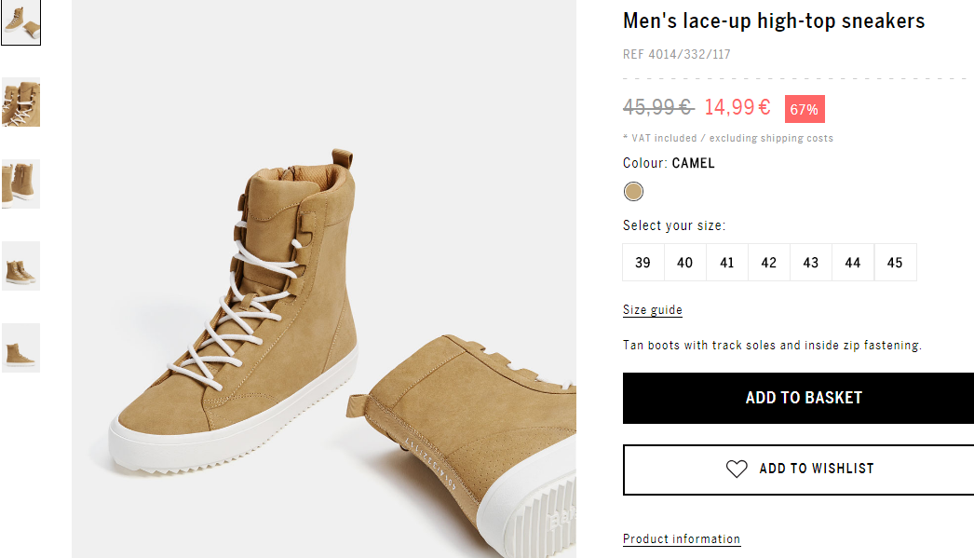Select the Camel colour swatch
974x558 pixels.
click(633, 191)
